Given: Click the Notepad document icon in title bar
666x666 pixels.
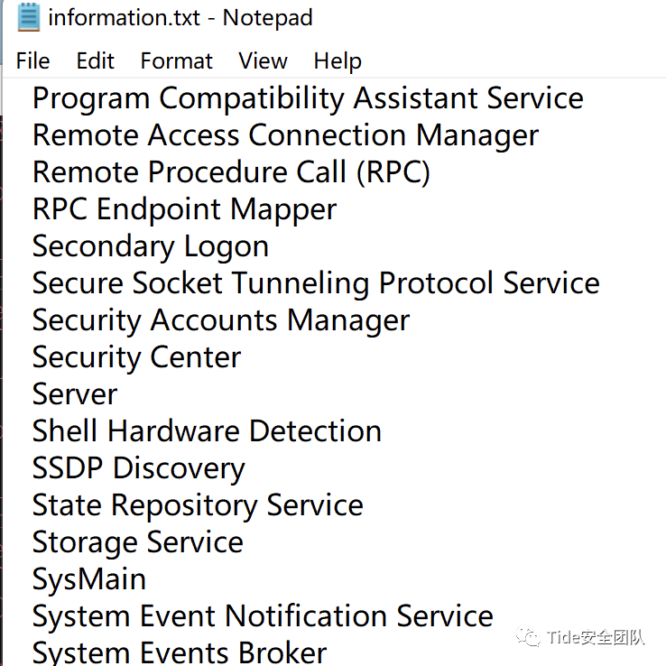Looking at the screenshot, I should point(29,17).
